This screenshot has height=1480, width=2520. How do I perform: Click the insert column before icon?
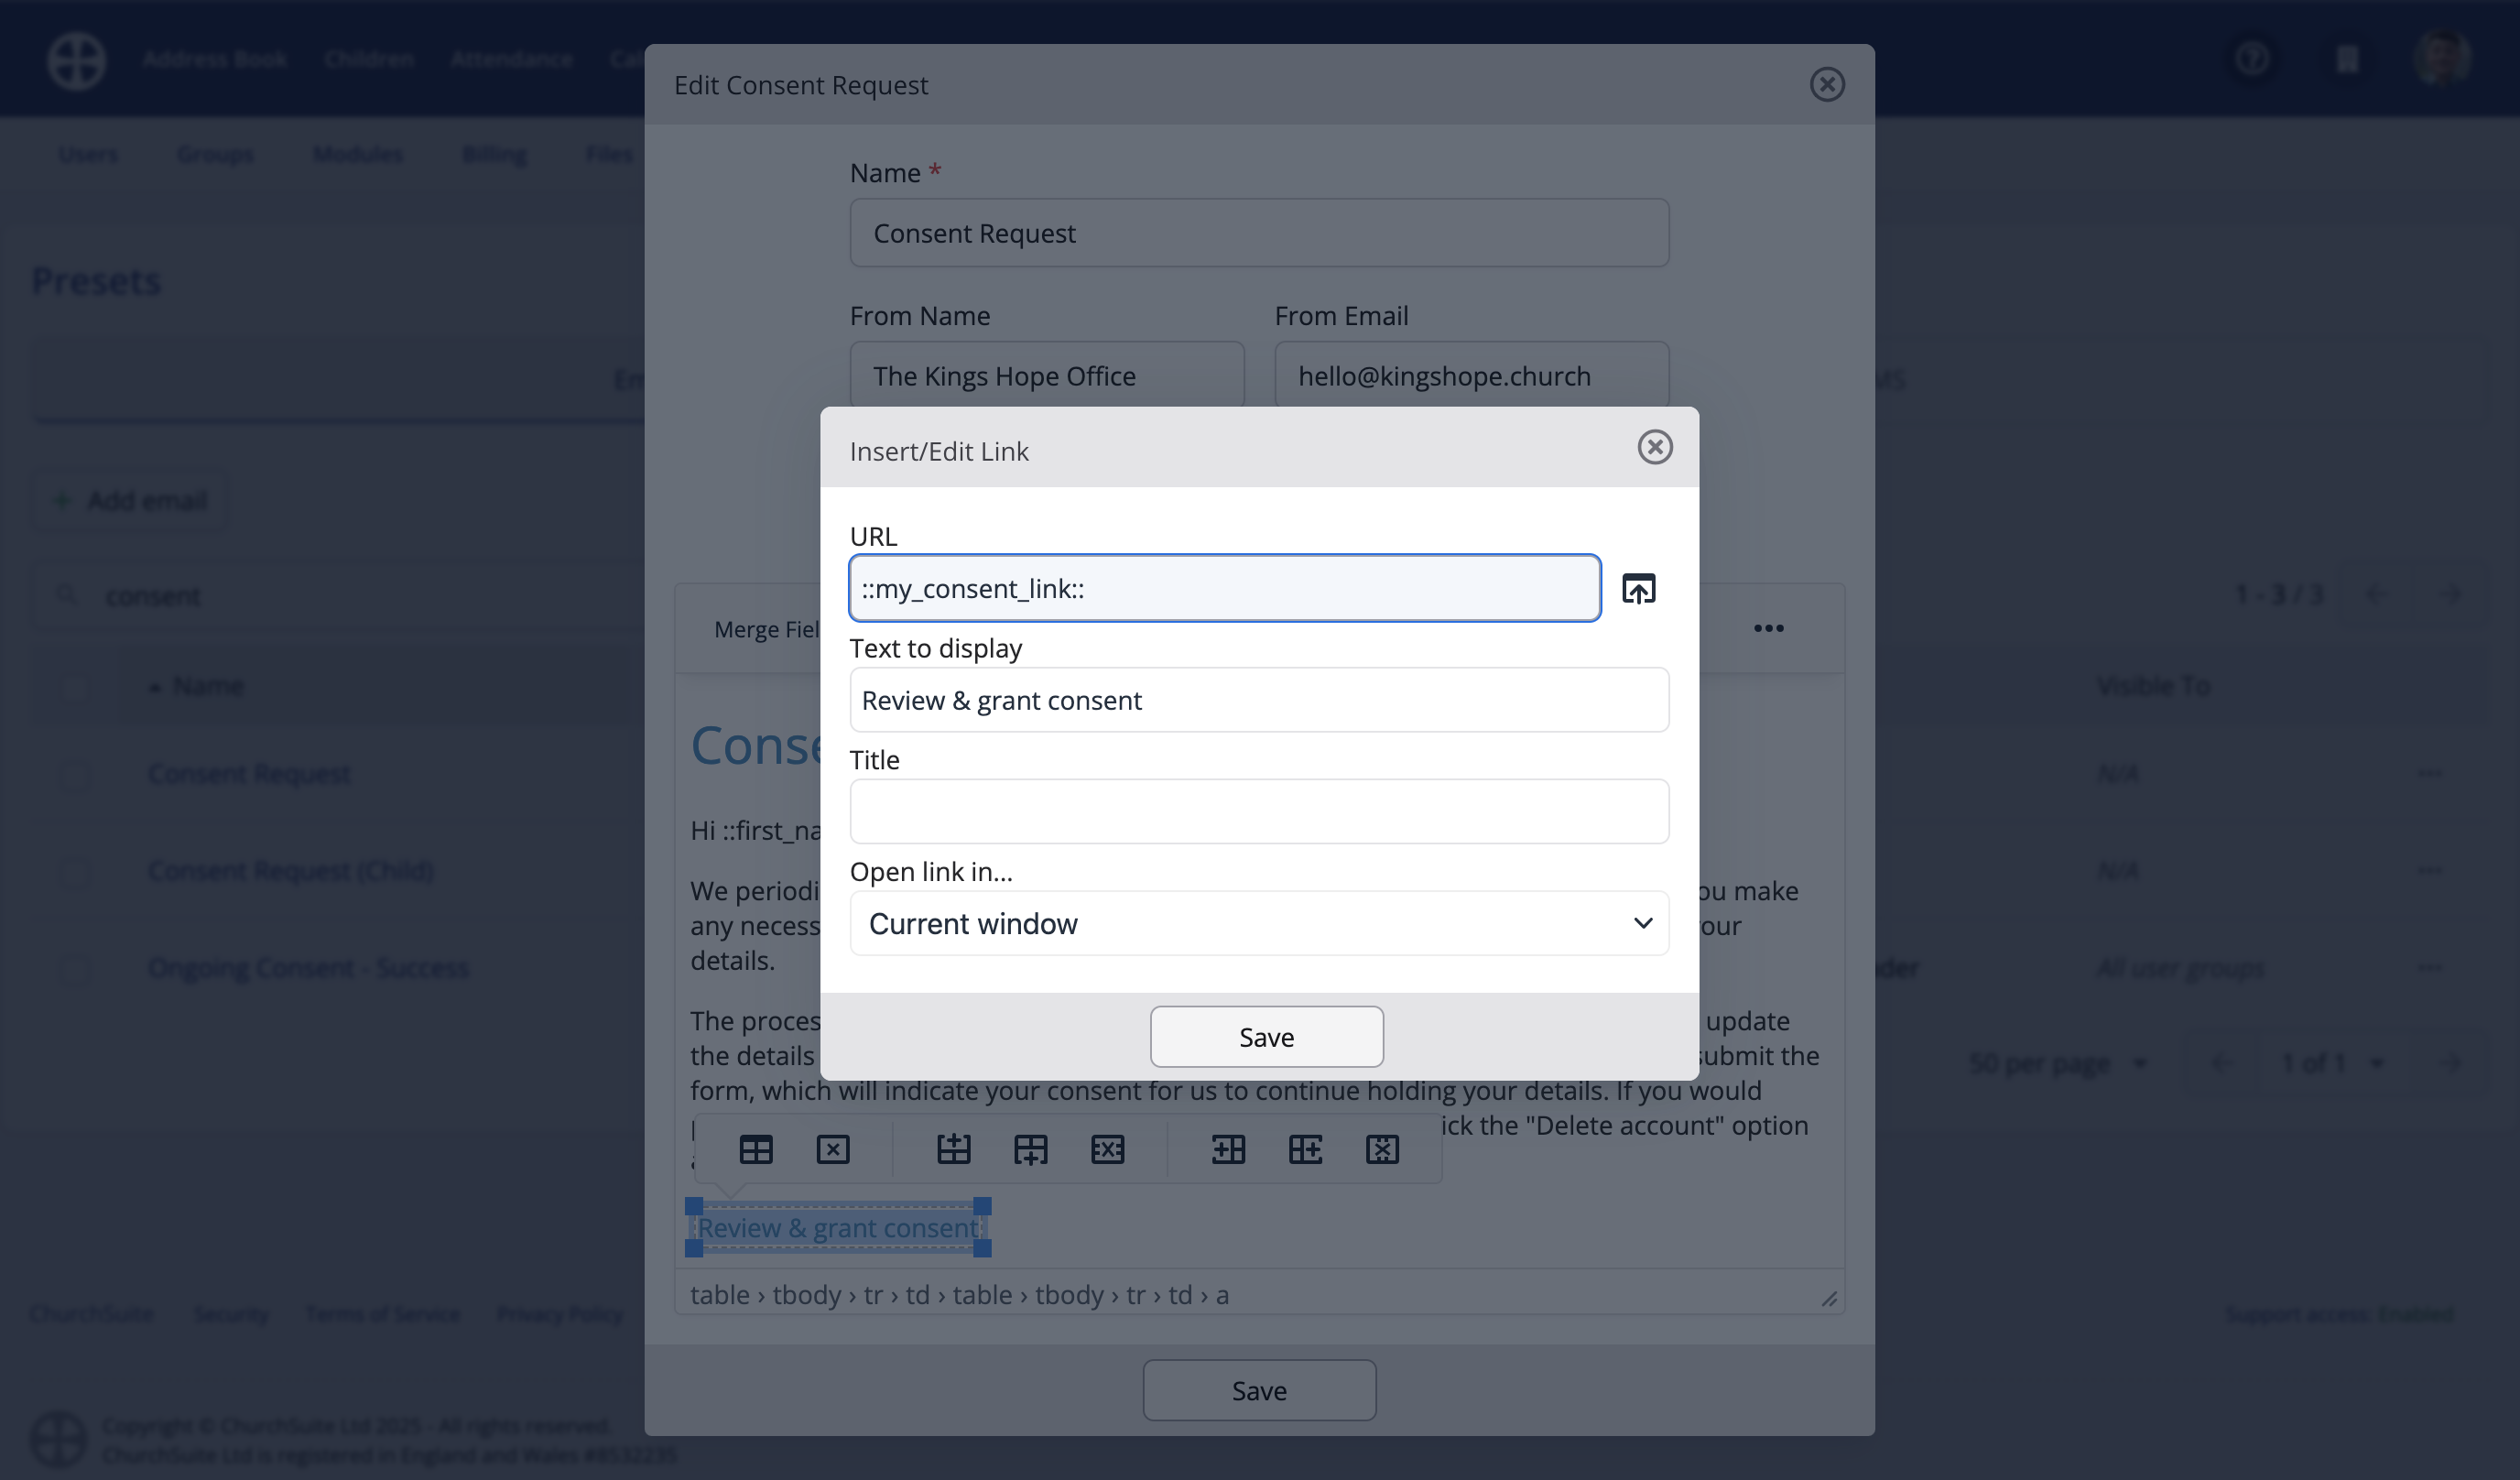(1228, 1149)
